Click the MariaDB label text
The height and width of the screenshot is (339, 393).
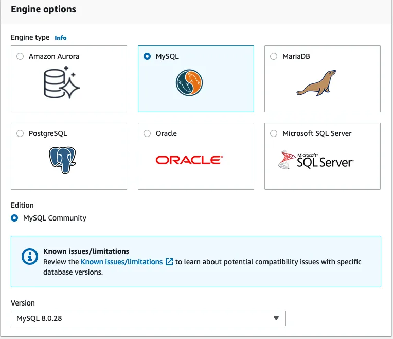[296, 56]
